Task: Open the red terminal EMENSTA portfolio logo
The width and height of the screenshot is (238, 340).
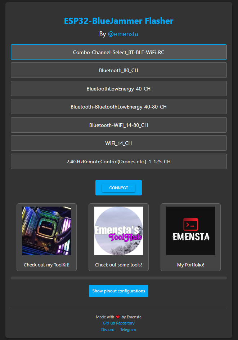Action: tap(190, 231)
